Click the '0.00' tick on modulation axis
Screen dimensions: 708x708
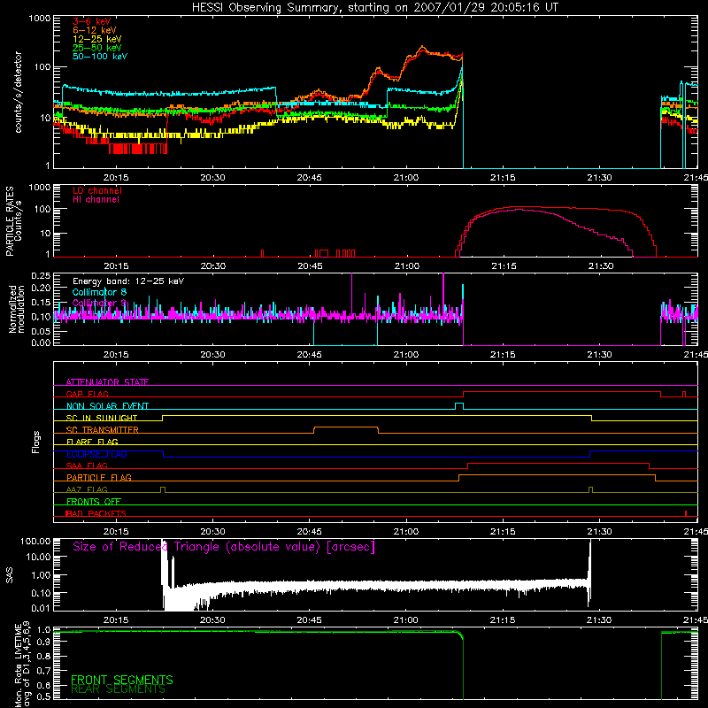41,342
